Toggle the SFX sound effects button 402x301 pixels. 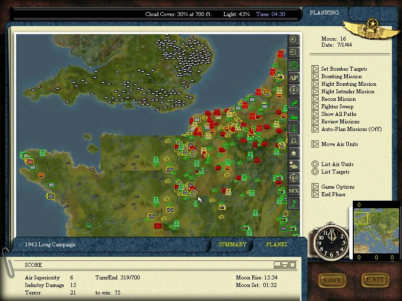pos(293,191)
